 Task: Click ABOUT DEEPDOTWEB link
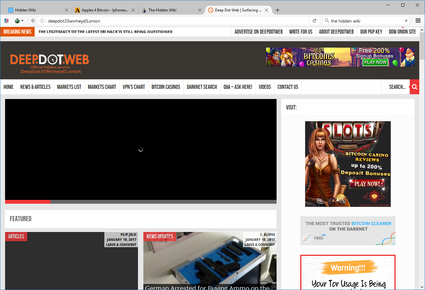[x=336, y=32]
